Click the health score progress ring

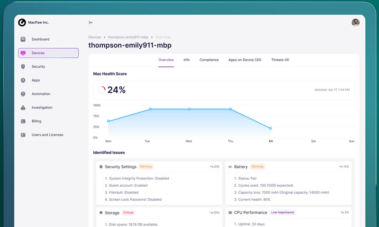pos(102,90)
